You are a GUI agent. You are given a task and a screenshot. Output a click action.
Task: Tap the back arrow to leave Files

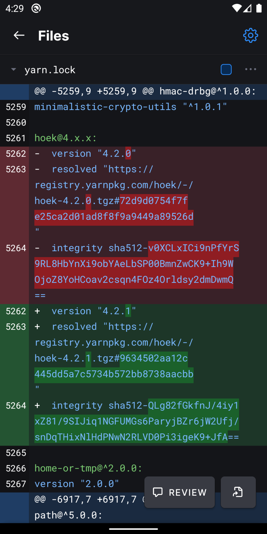pos(19,35)
